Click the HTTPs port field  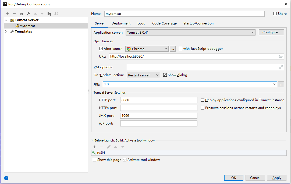pyautogui.click(x=159, y=108)
